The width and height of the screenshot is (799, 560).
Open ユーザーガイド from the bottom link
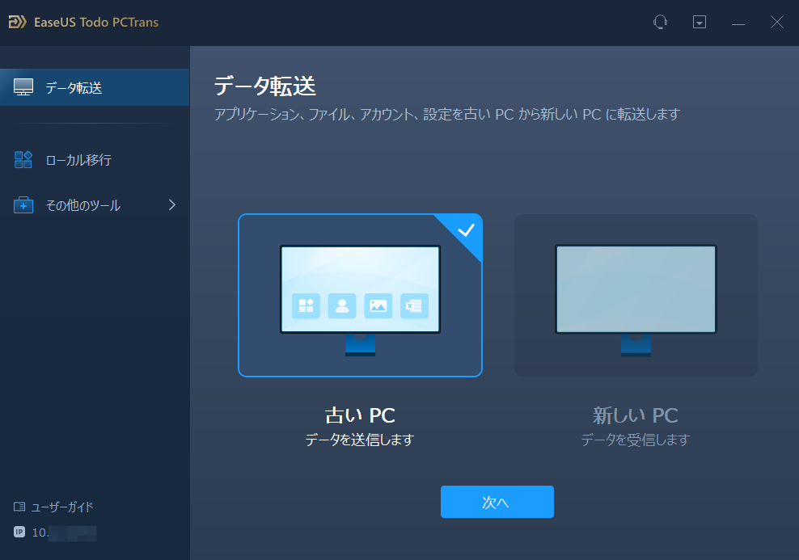(63, 507)
